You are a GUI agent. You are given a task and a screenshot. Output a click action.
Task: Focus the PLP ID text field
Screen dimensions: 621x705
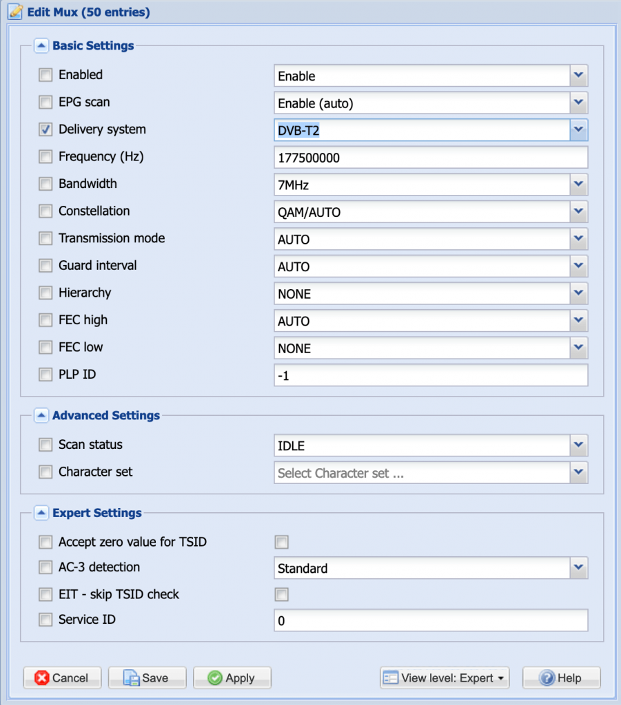point(430,376)
